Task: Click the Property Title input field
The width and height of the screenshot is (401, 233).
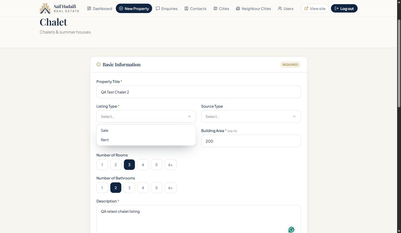Action: pos(198,92)
